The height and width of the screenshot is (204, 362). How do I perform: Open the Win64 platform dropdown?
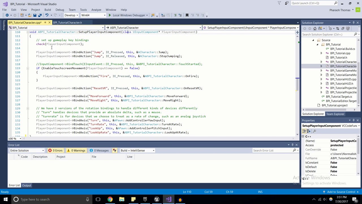click(x=93, y=15)
